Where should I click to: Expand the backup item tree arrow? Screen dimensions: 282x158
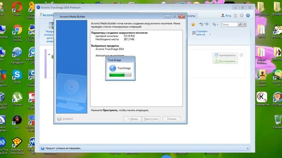pyautogui.click(x=49, y=54)
